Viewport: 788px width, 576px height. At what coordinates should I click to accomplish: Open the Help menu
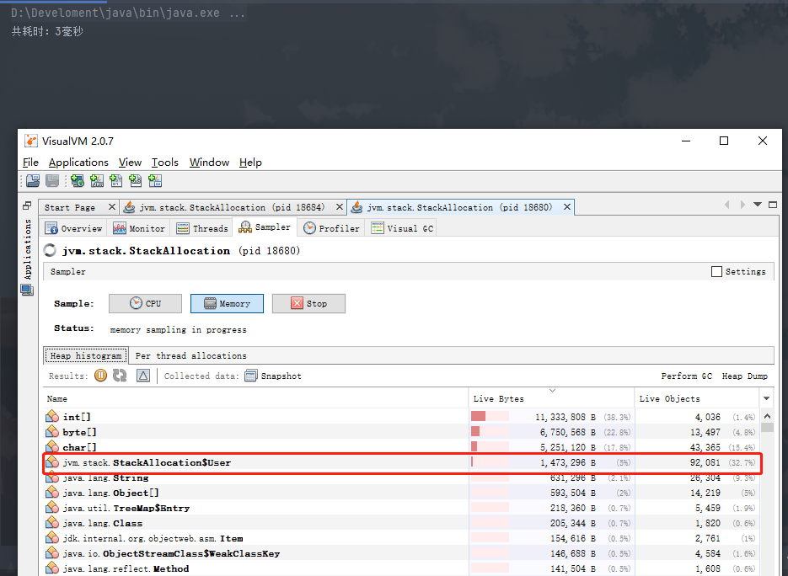(250, 163)
